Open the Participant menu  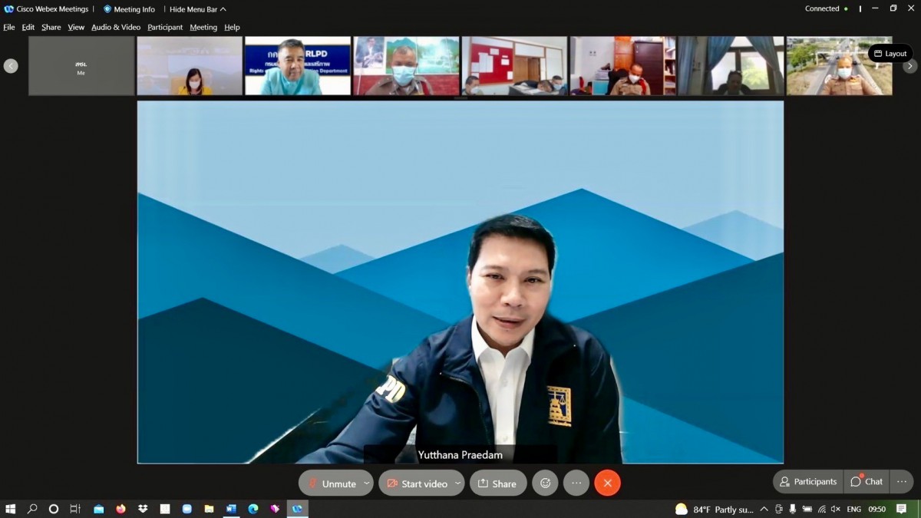[x=165, y=28]
